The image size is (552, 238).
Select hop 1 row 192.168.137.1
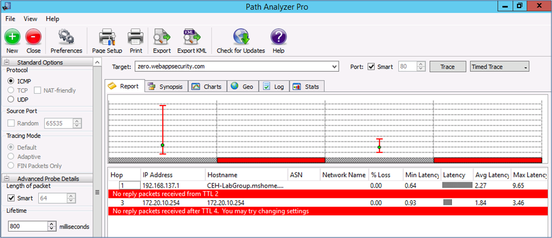tap(328, 185)
